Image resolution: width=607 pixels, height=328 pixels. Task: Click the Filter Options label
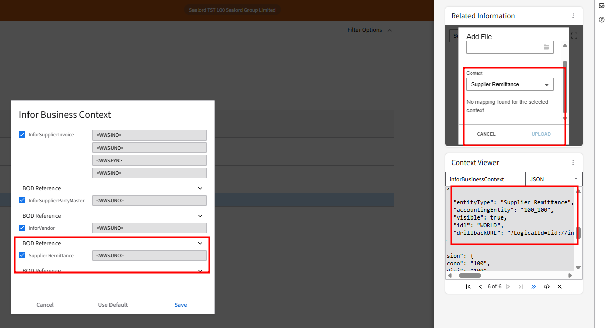click(365, 30)
